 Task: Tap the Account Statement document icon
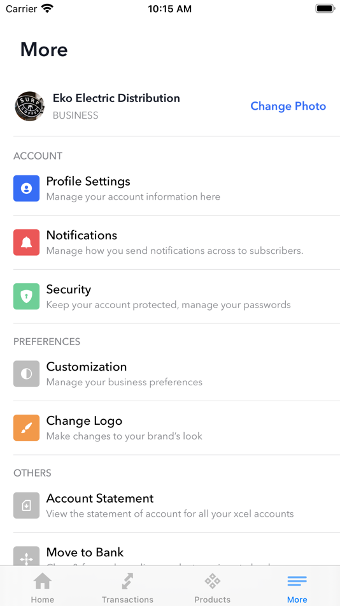pyautogui.click(x=26, y=505)
